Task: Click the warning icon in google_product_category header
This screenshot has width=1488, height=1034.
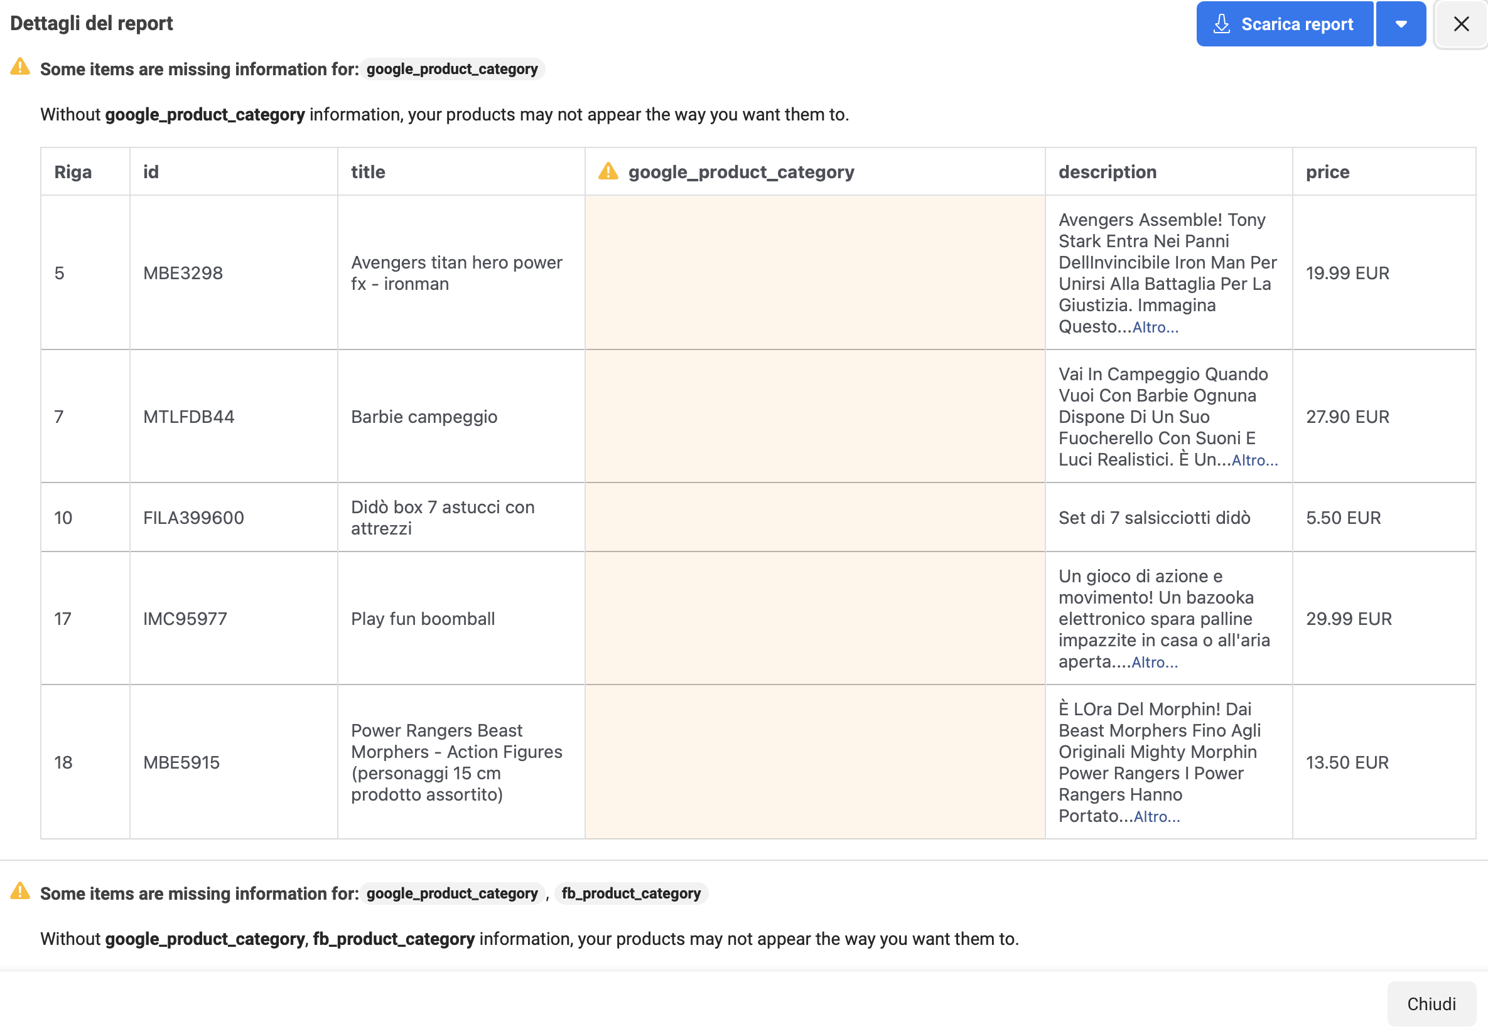Action: [x=608, y=171]
